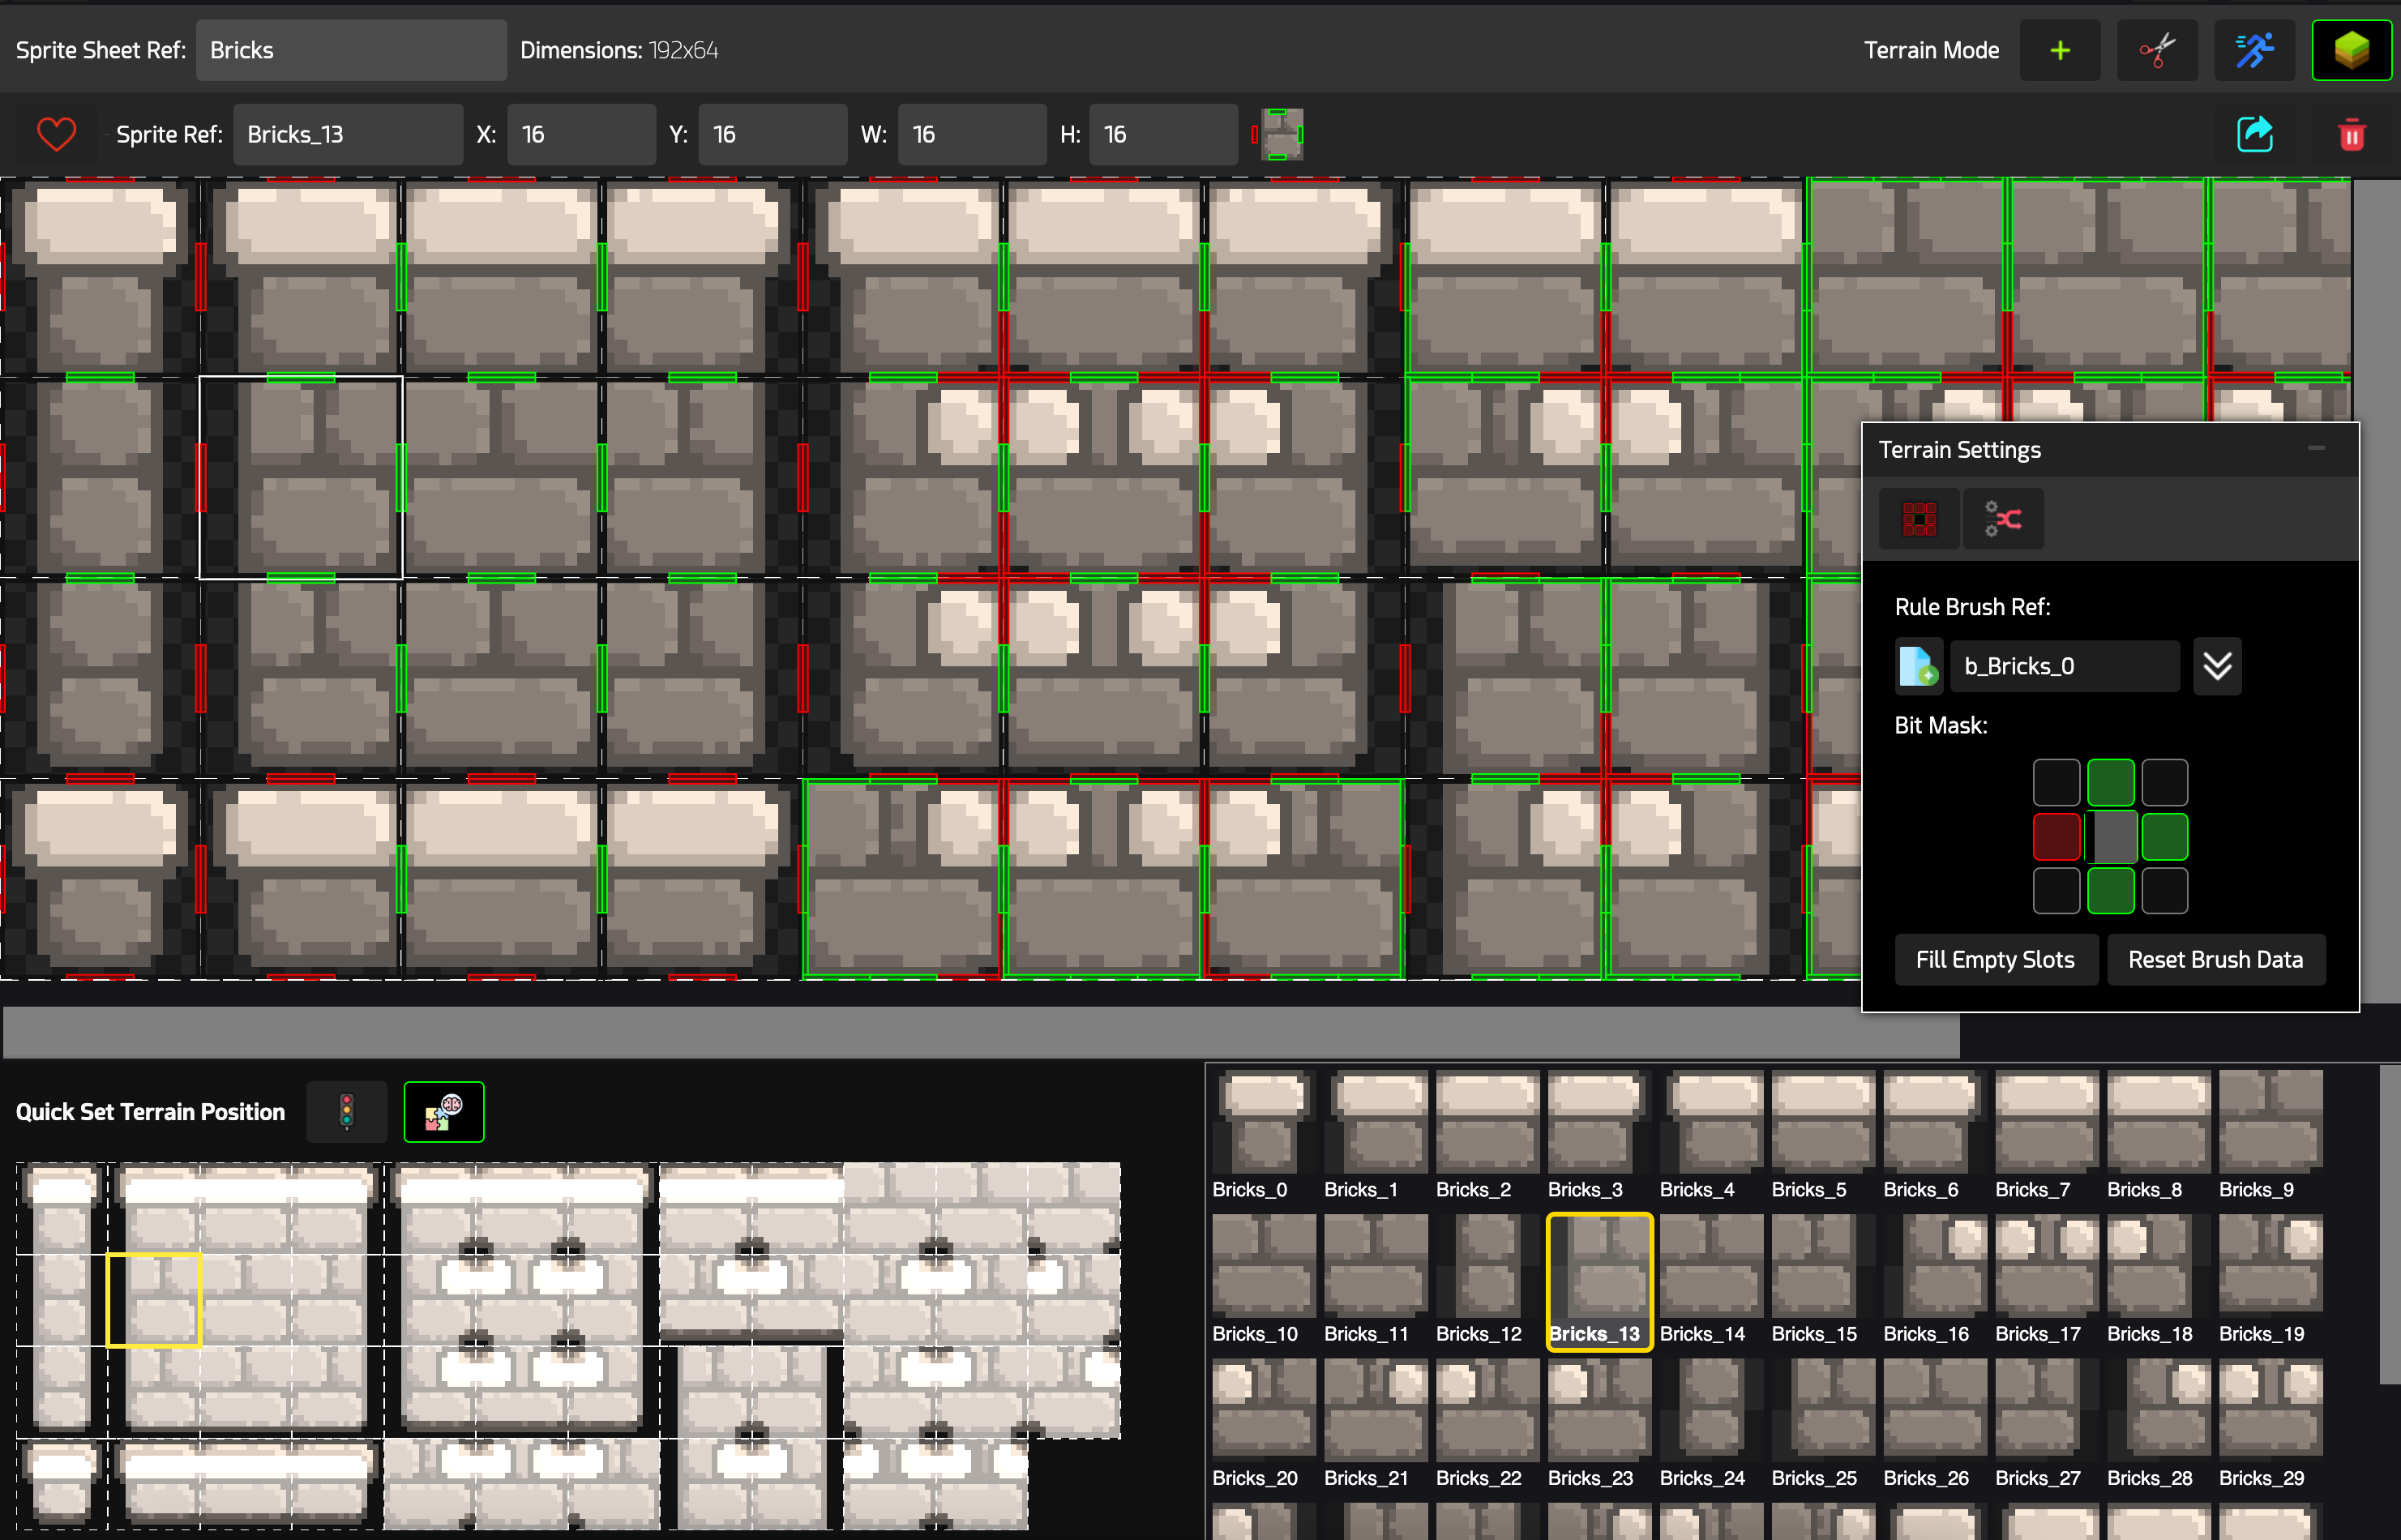Select the green cube terrain mode icon
2401x1540 pixels.
click(2351, 50)
